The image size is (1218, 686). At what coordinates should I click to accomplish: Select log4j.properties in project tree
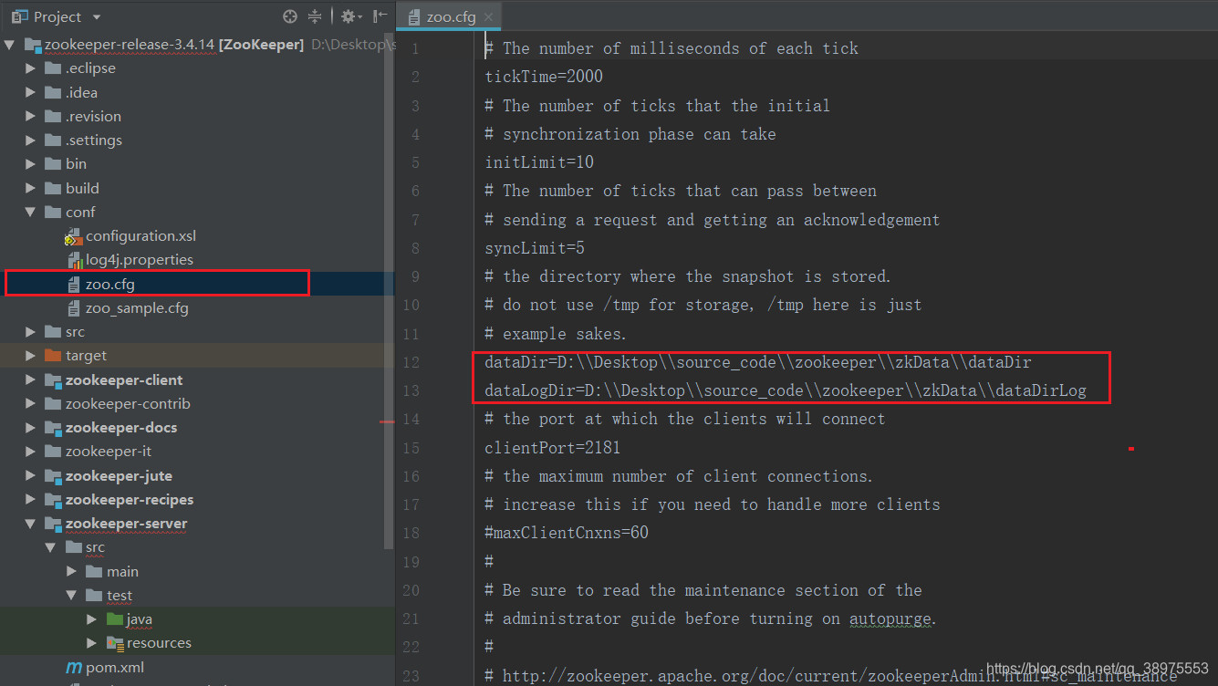pos(140,260)
